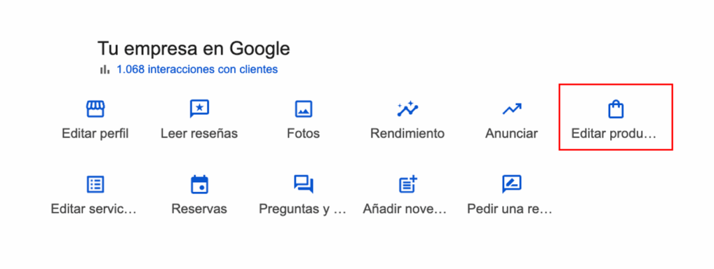Click the Tu empresa en Google heading
The width and height of the screenshot is (714, 269).
tap(194, 49)
